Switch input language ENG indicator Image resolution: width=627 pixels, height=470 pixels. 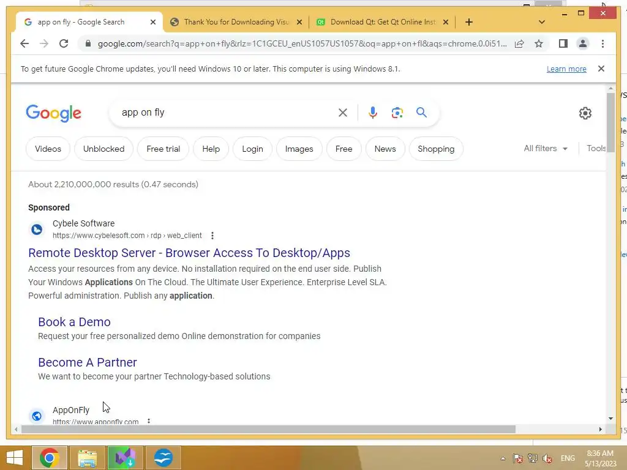click(x=568, y=458)
